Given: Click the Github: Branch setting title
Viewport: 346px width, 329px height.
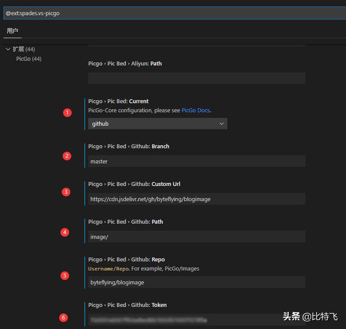Looking at the screenshot, I should [129, 147].
